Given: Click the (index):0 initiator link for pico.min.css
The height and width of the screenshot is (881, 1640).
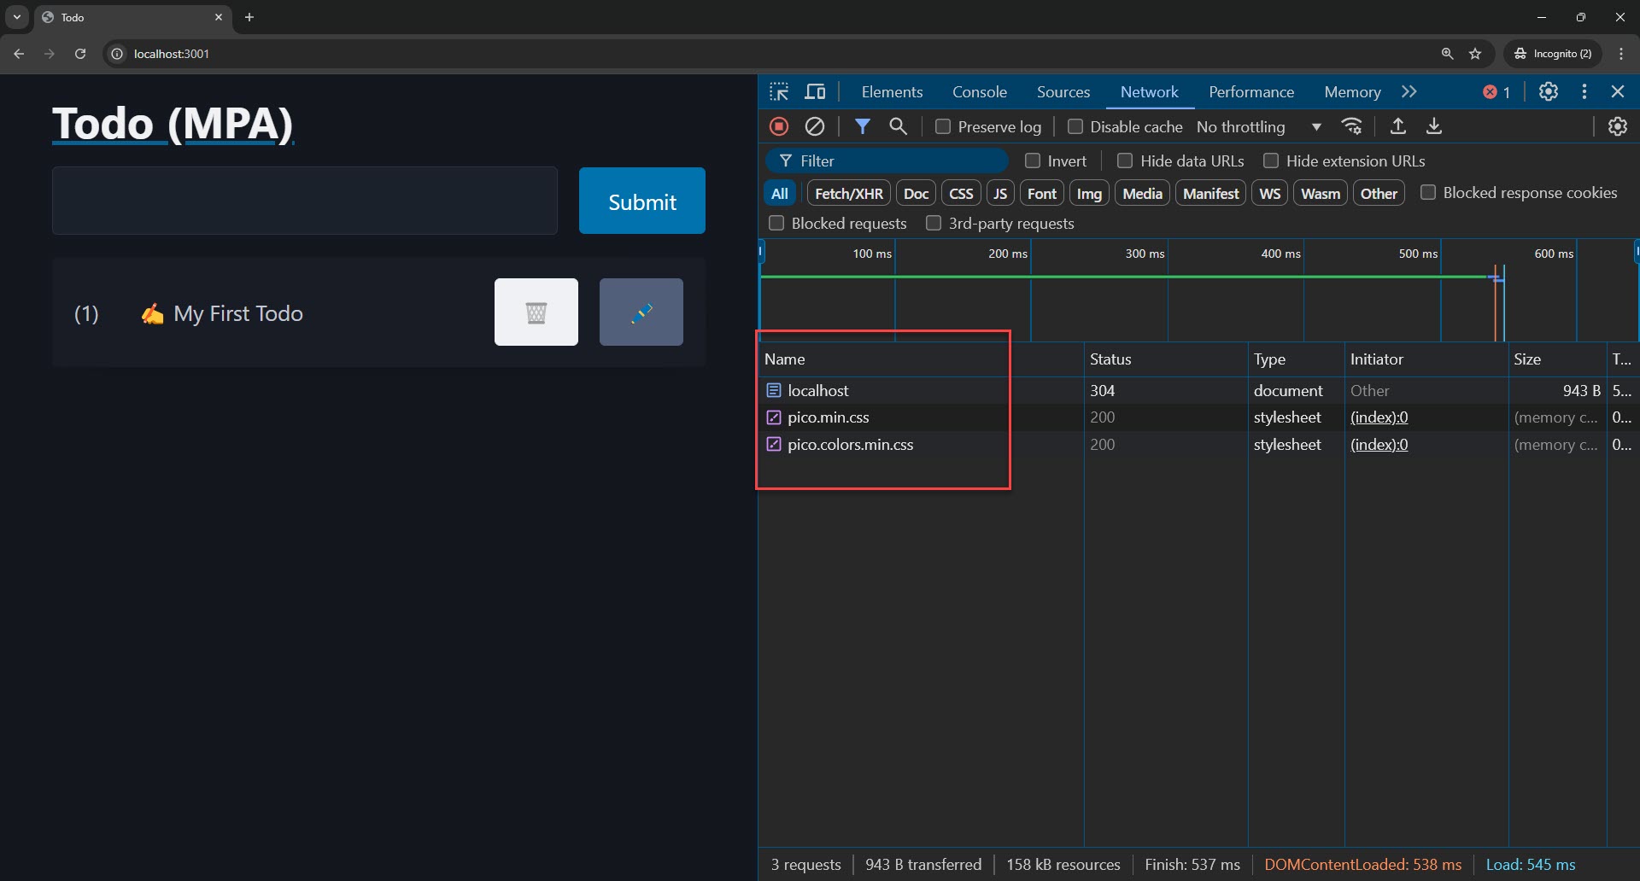Looking at the screenshot, I should (1379, 417).
